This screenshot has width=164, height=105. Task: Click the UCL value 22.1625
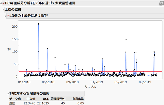pyautogui.click(x=43, y=103)
